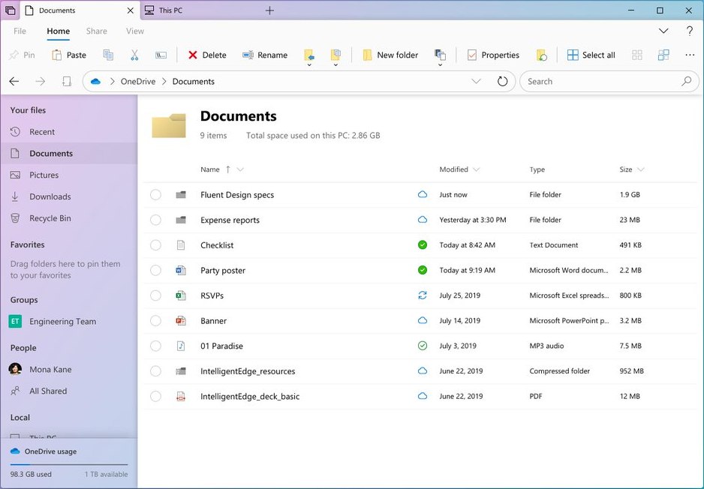704x489 pixels.
Task: Click the breadcrumb chevron after OneDrive
Action: (x=164, y=81)
